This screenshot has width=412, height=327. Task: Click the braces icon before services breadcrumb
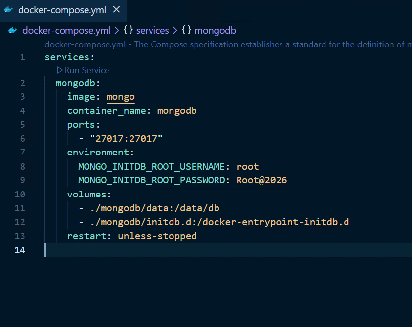(128, 31)
